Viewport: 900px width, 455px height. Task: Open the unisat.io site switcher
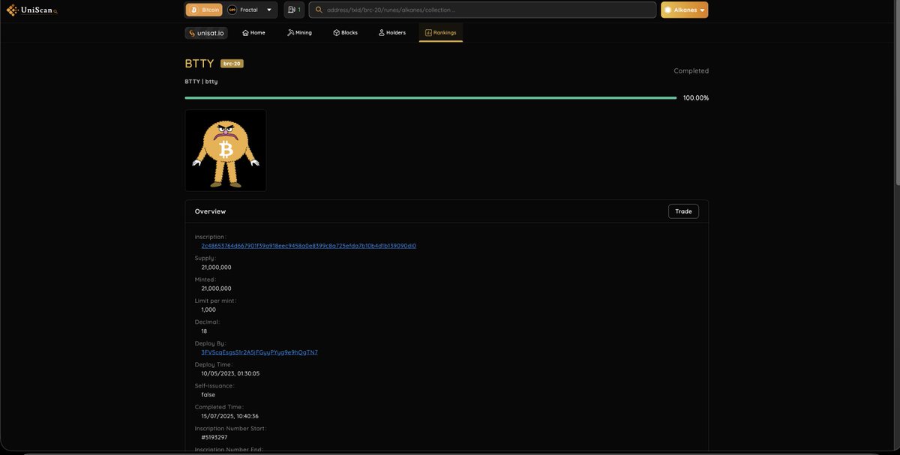(205, 31)
